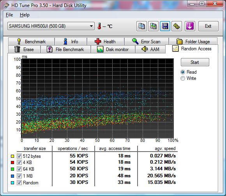226x196 pixels.
Task: Select the Write radio button
Action: tap(183, 78)
